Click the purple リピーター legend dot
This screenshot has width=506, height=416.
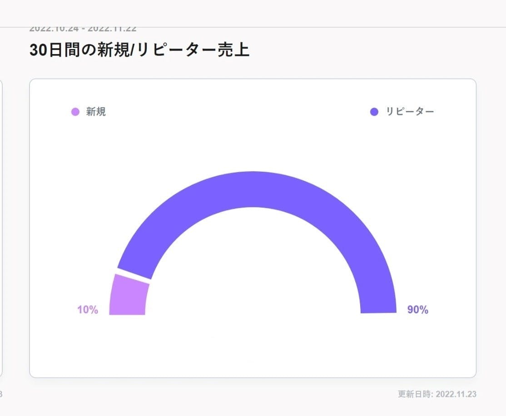[x=374, y=112]
